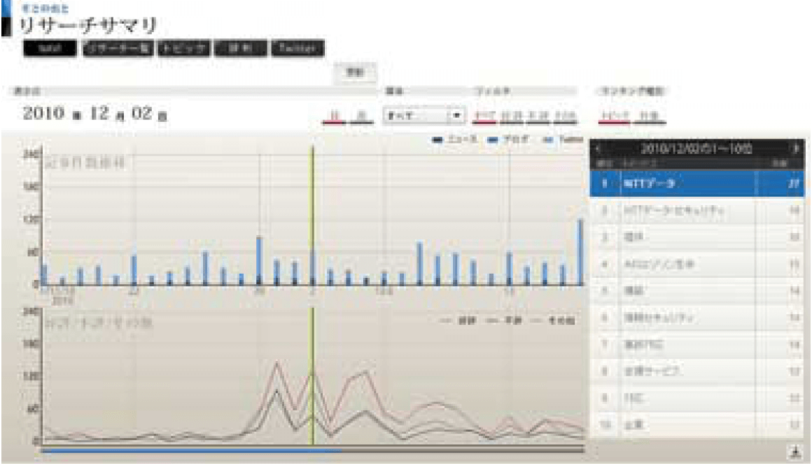
Task: Go to next ranking page arrow
Action: coord(795,148)
